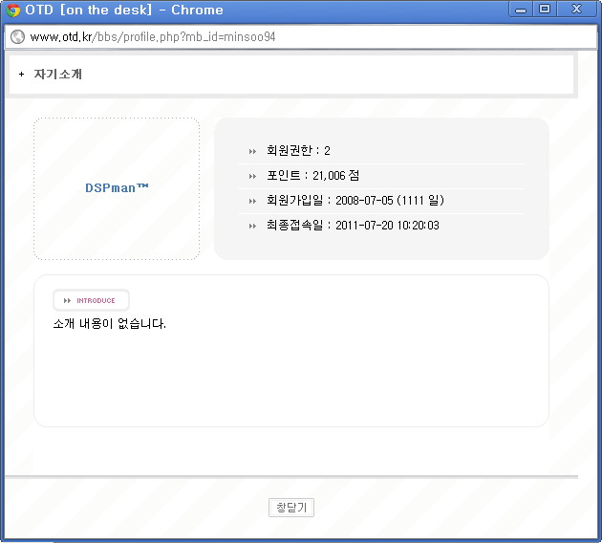The height and width of the screenshot is (543, 602).
Task: Click the globe site info icon
Action: click(x=17, y=37)
